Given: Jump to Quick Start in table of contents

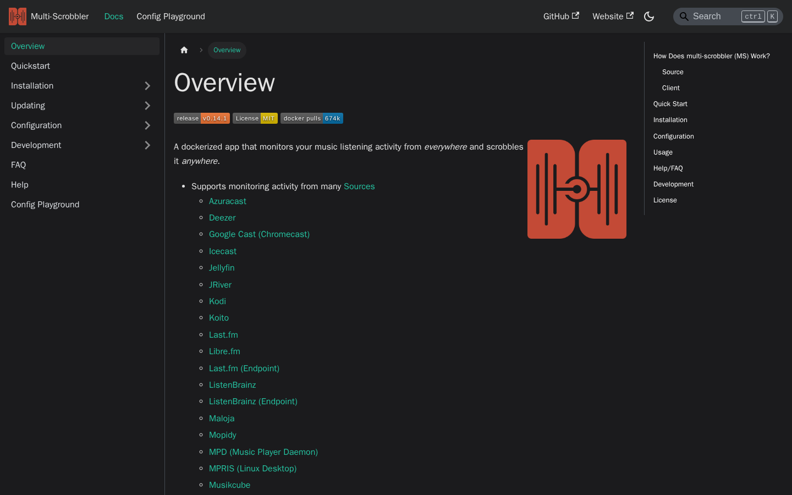Looking at the screenshot, I should click(670, 104).
